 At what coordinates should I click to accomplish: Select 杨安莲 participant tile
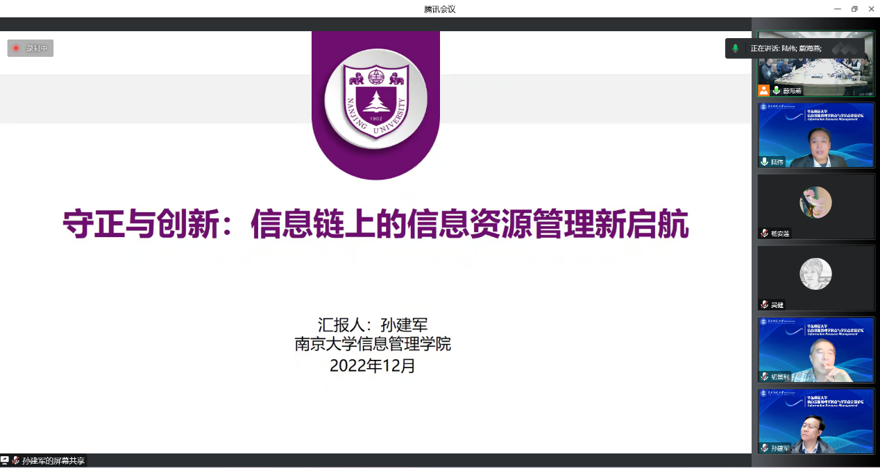tap(816, 207)
